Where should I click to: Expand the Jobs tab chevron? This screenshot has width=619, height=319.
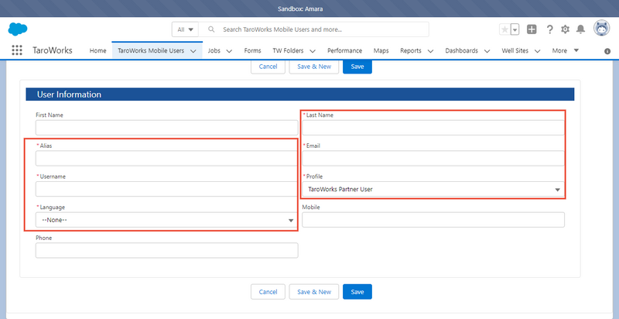(x=229, y=51)
